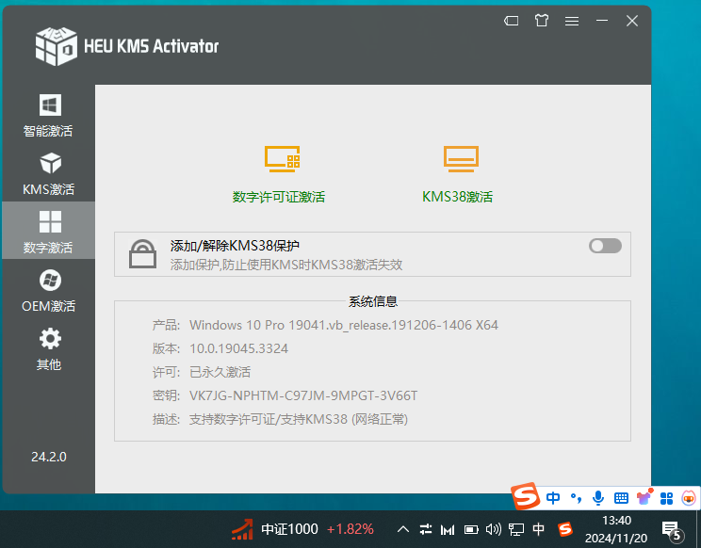Click the battery icon in system tray

pos(471,530)
